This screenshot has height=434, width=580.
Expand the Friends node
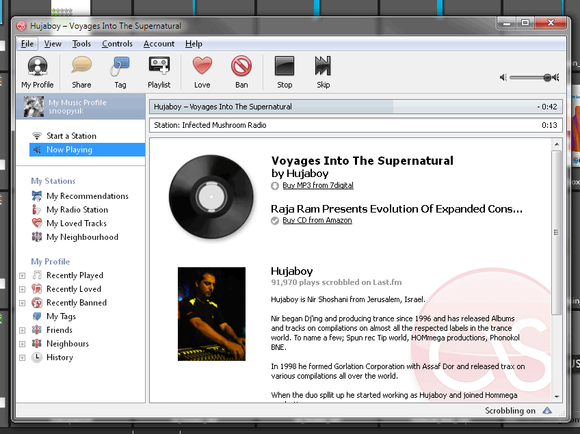22,331
